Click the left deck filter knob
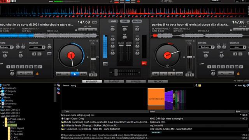The width and height of the screenshot is (249, 140). click(5, 56)
